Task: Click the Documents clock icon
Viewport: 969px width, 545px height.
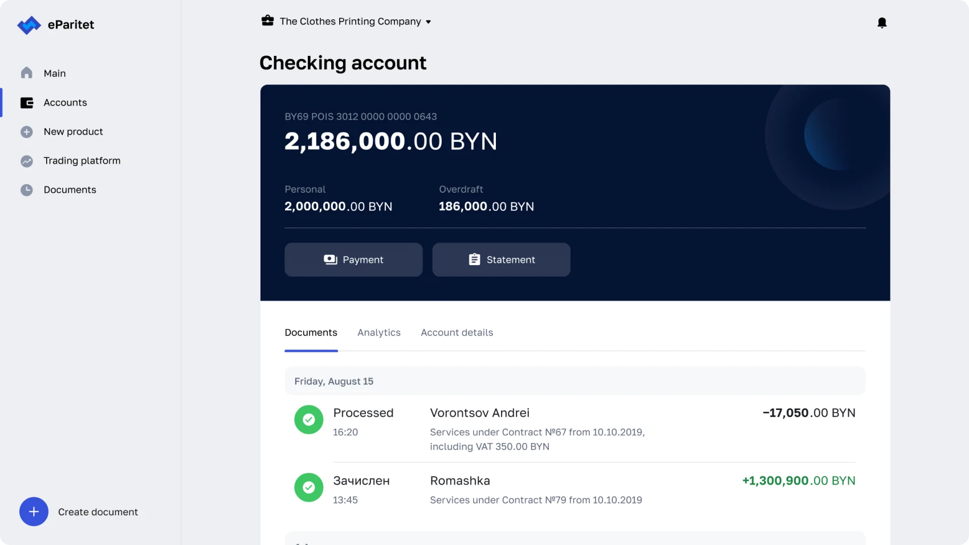Action: 27,190
